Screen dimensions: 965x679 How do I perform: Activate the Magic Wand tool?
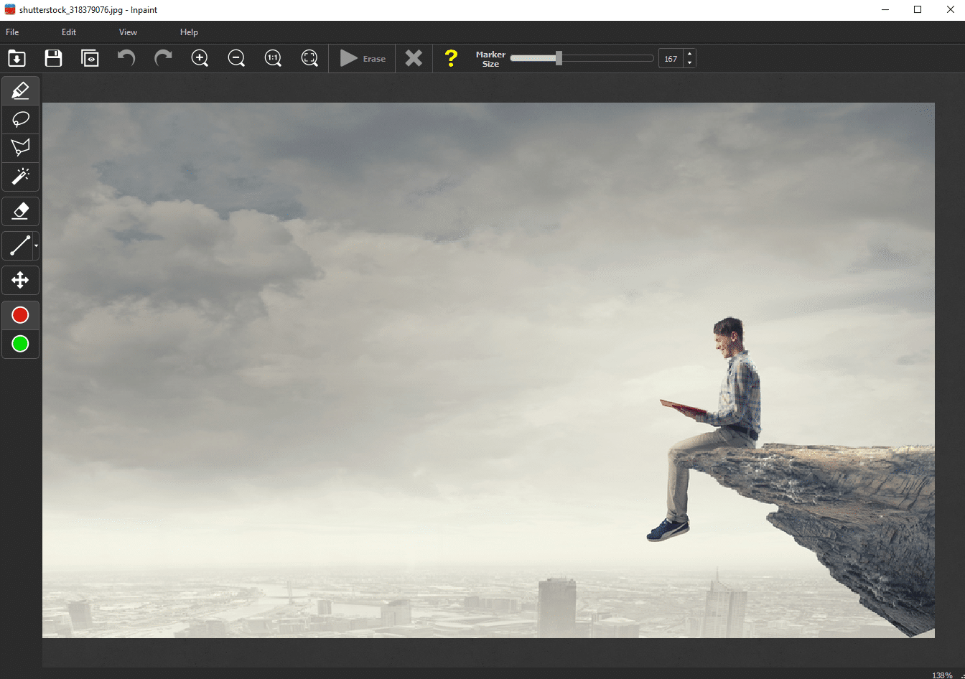point(19,177)
